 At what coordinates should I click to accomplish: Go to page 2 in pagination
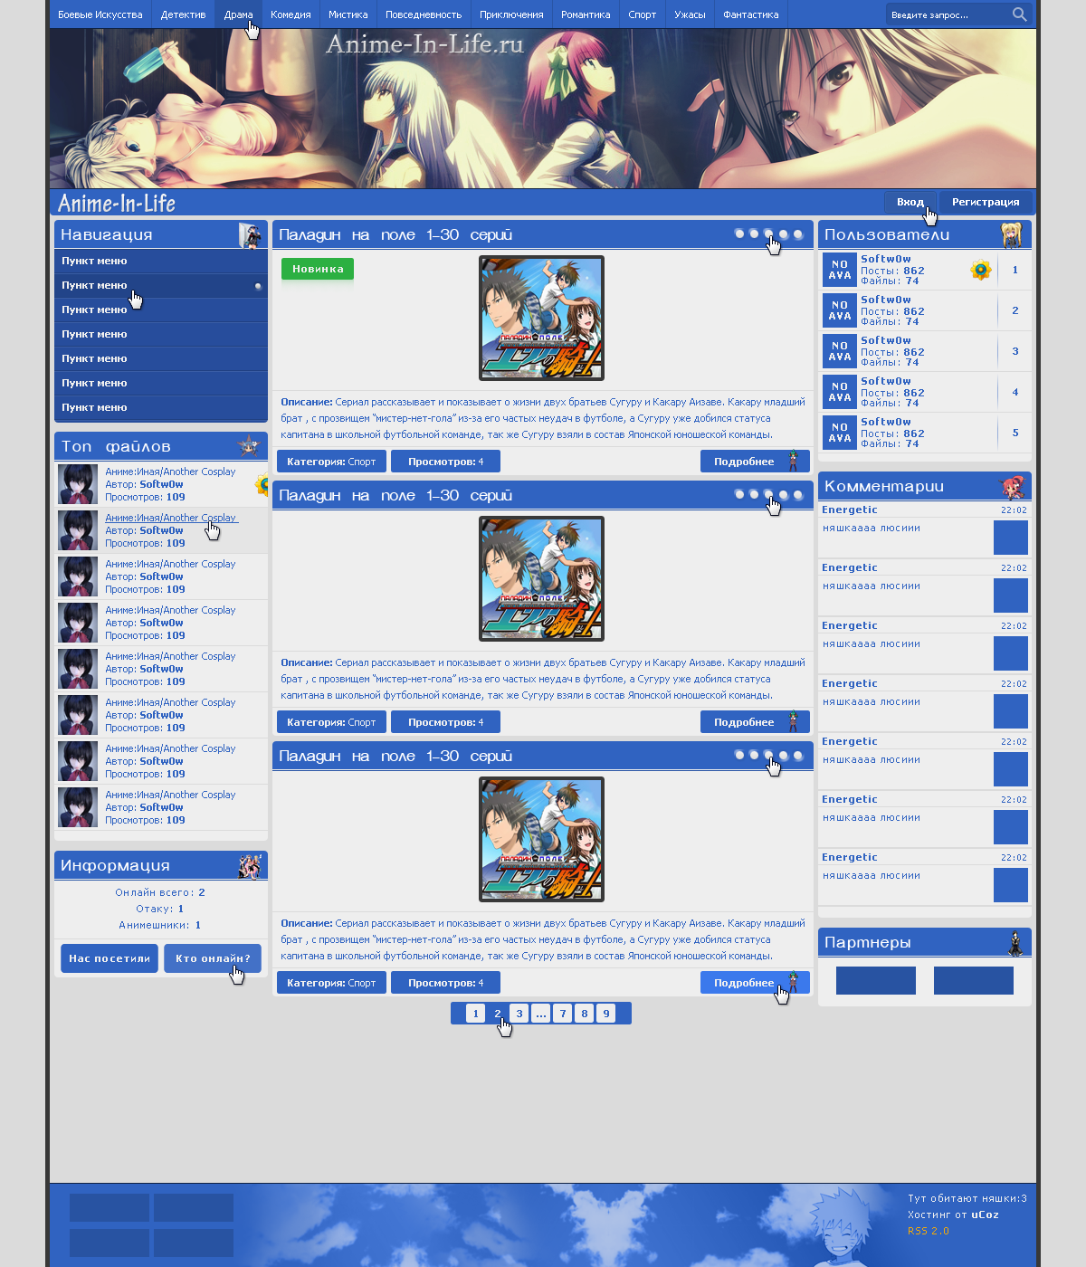coord(498,1014)
